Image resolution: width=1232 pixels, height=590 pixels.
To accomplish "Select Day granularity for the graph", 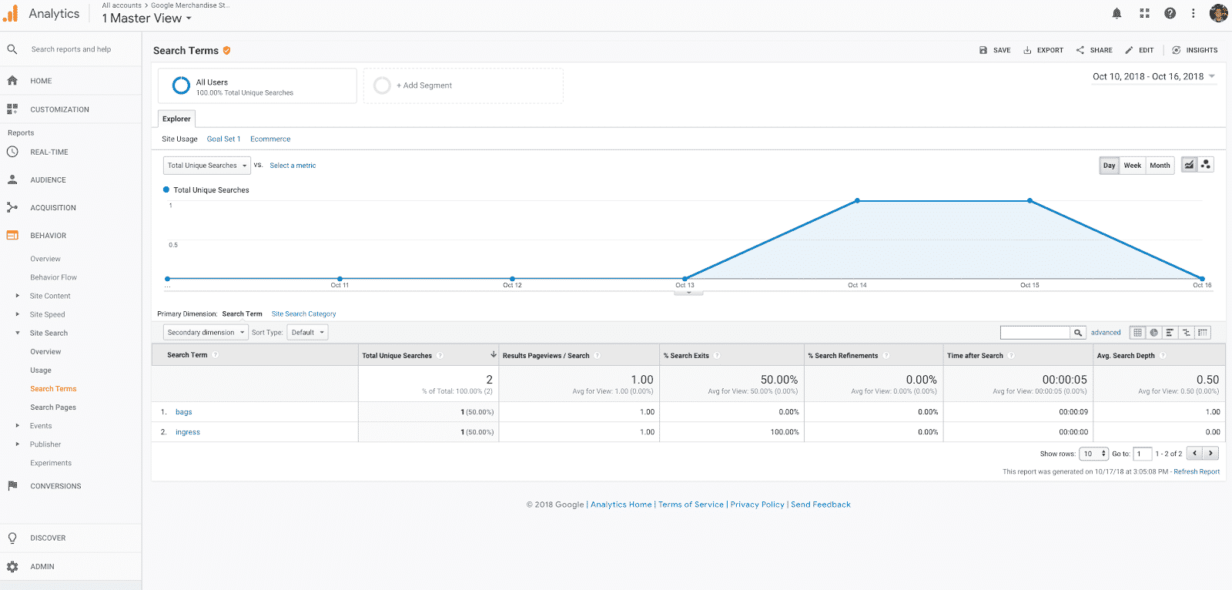I will click(x=1109, y=166).
